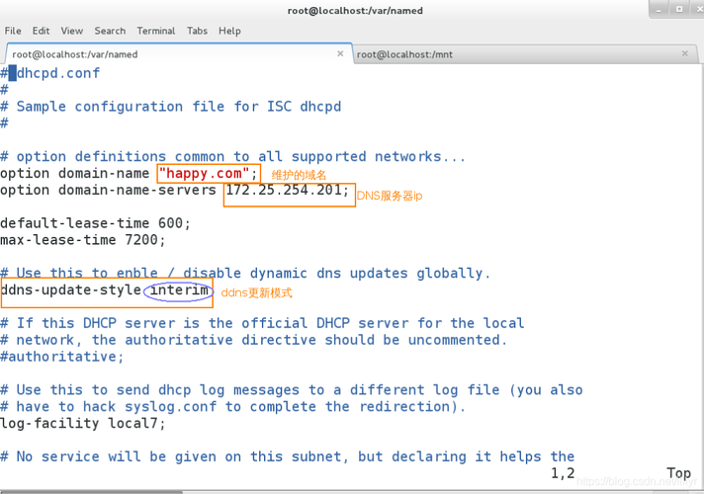Click the Use this to send dhcp log comment
Screen dimensions: 704x494
pos(292,390)
